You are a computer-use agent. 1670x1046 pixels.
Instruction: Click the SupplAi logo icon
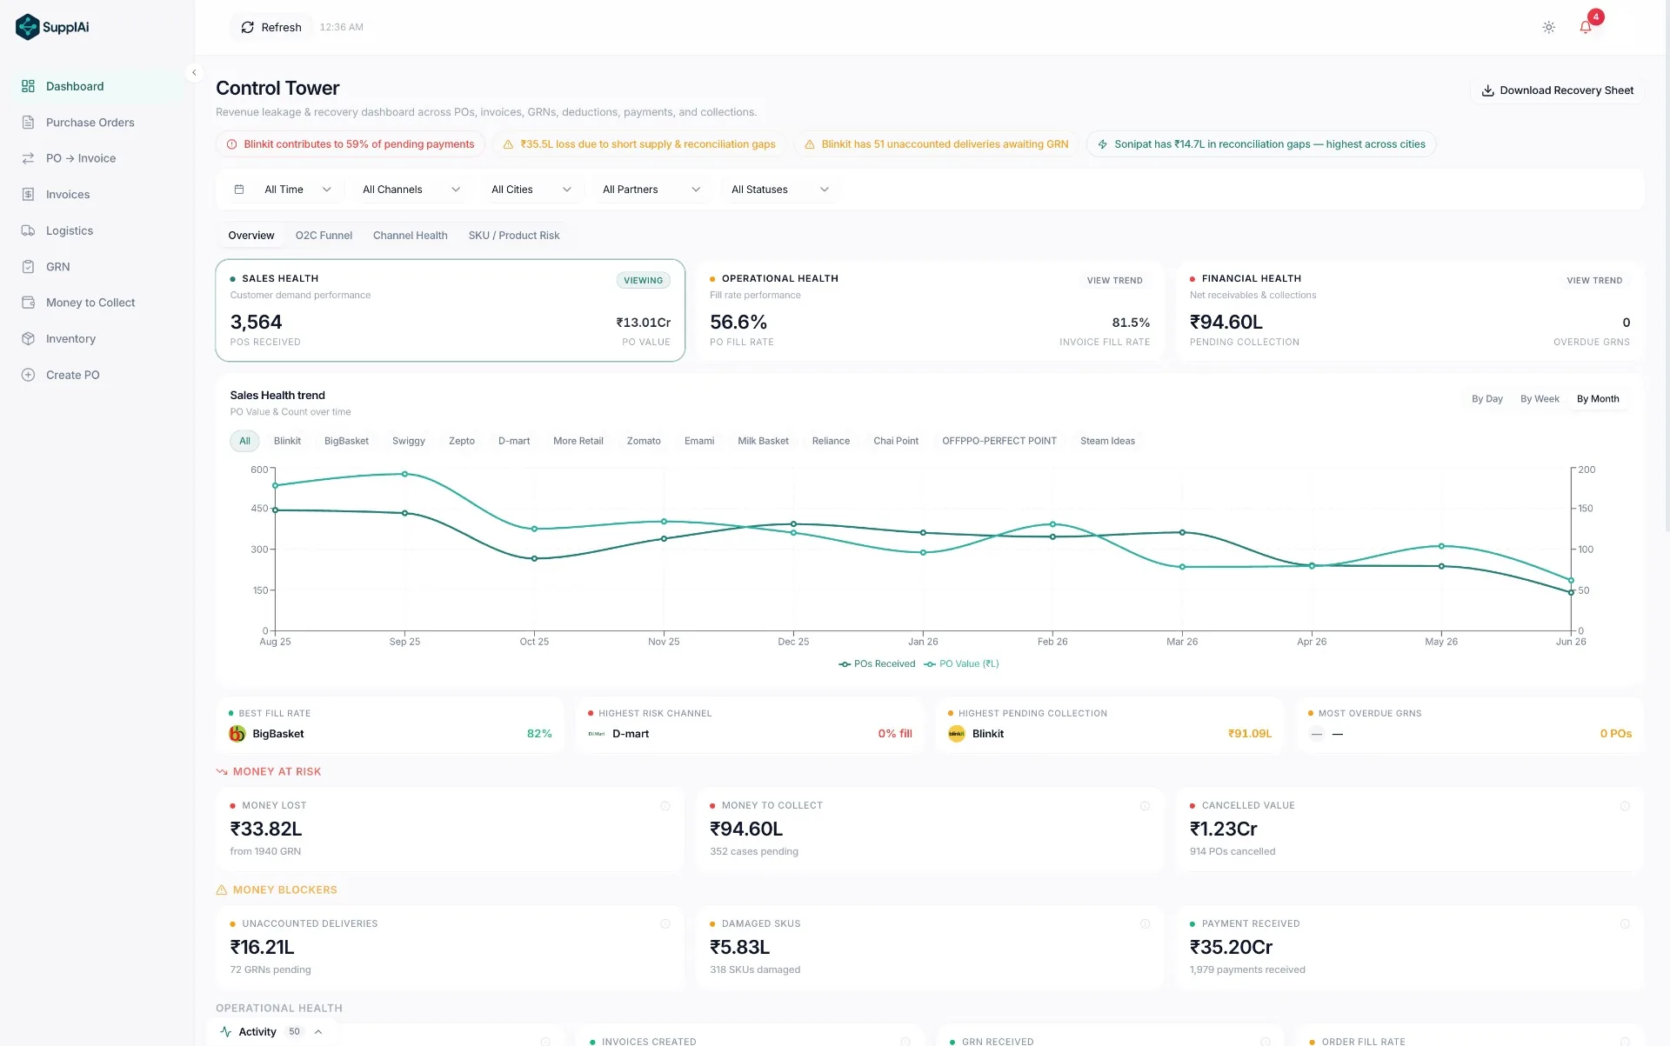[28, 27]
